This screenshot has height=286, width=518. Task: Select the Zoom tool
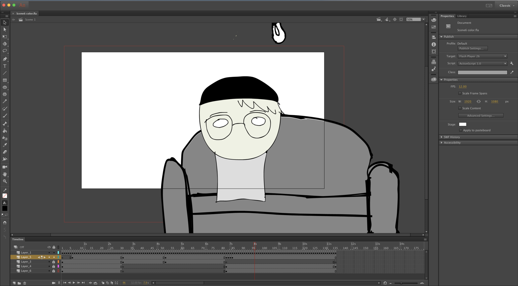pyautogui.click(x=5, y=181)
